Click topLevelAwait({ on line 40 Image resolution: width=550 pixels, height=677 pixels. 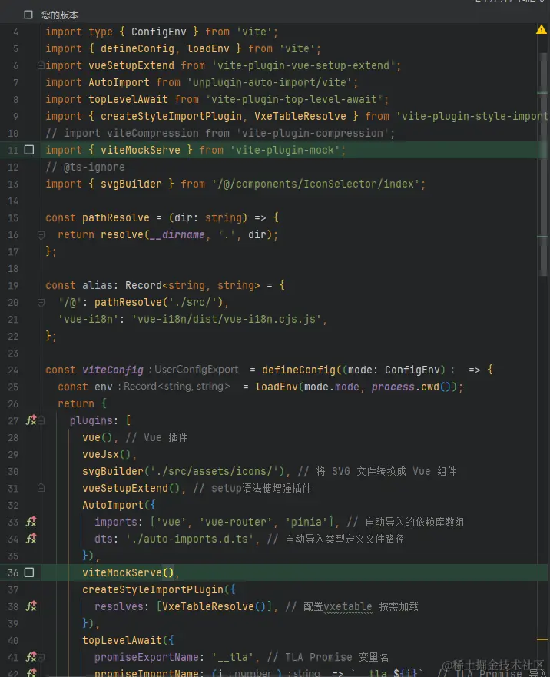coord(128,640)
